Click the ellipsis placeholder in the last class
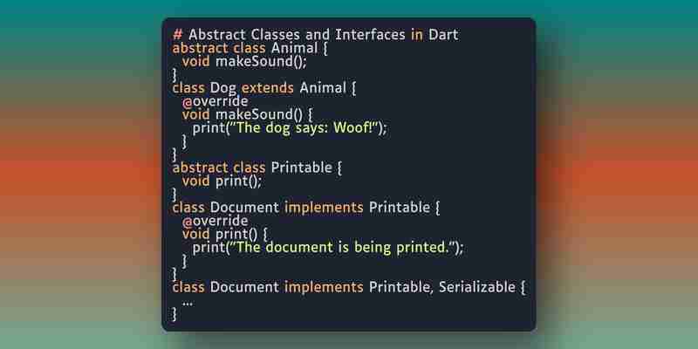The height and width of the screenshot is (349, 698). (x=188, y=303)
